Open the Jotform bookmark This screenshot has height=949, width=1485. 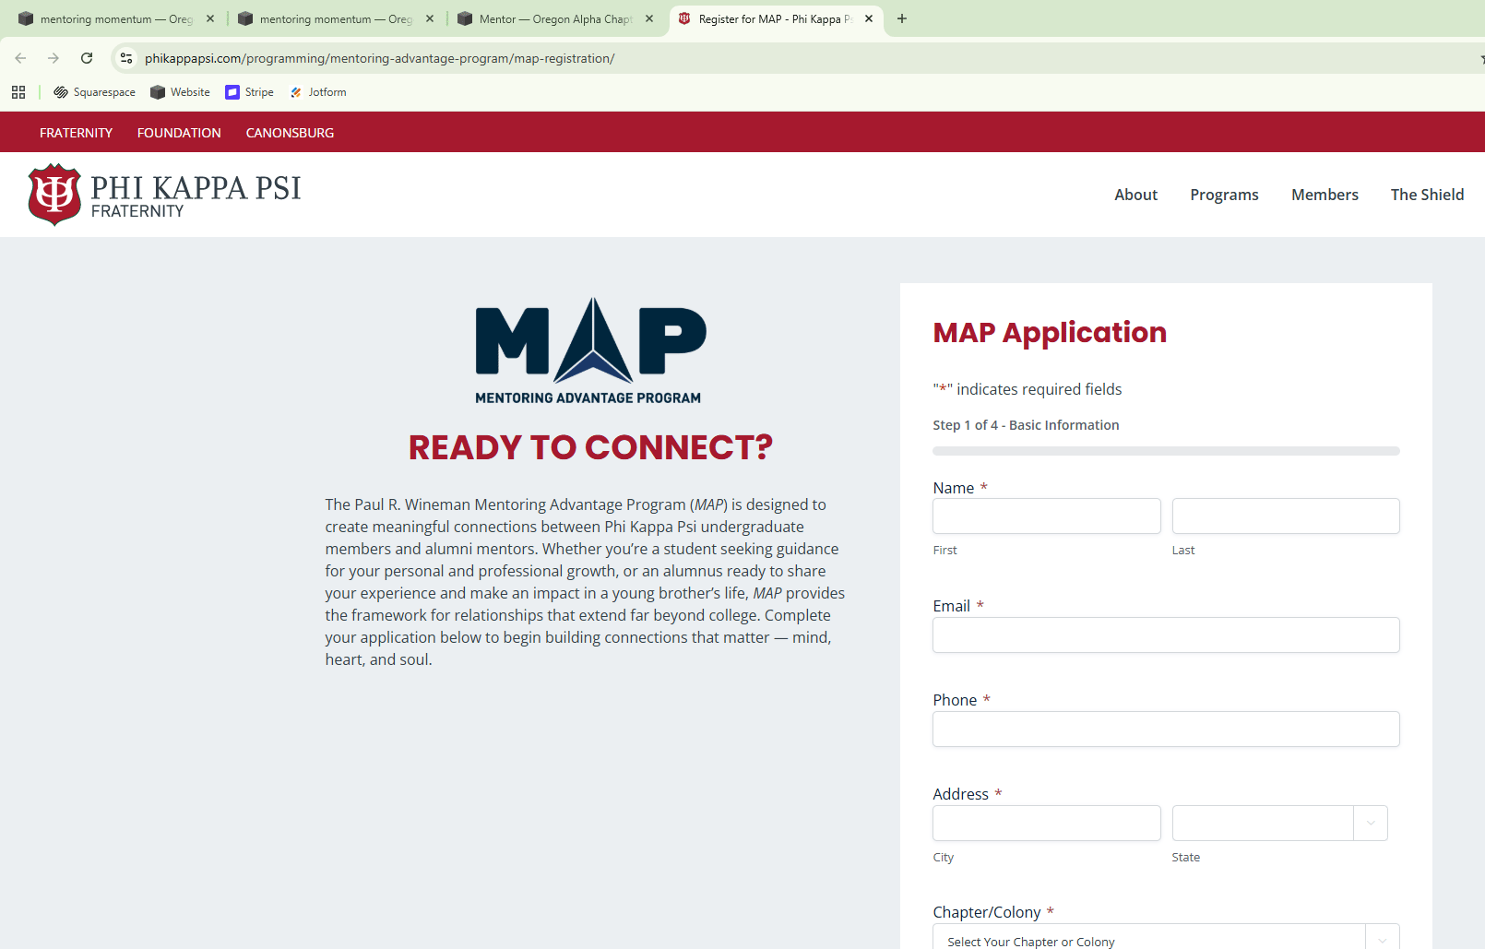click(x=318, y=92)
